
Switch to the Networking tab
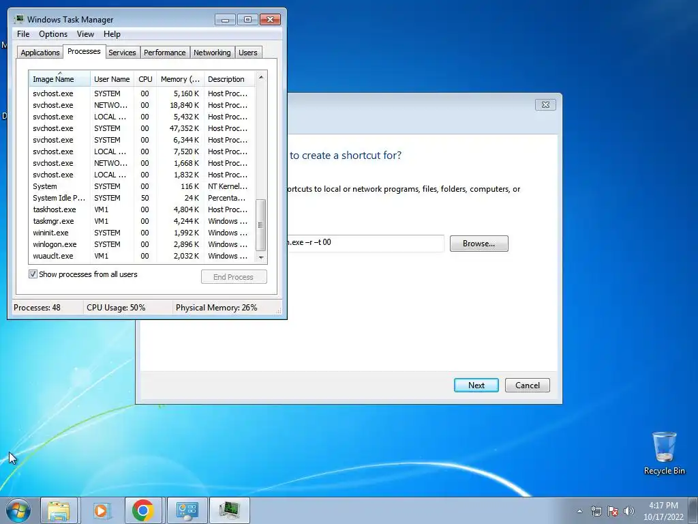pos(212,53)
